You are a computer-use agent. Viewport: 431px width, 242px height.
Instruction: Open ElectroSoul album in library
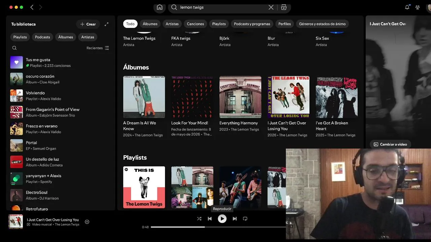click(x=61, y=195)
